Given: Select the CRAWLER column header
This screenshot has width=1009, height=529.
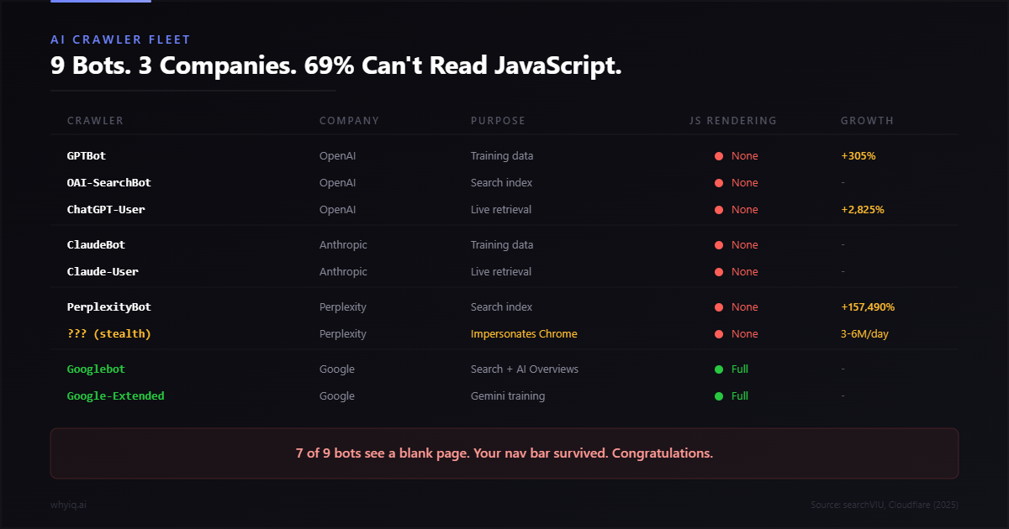Looking at the screenshot, I should 95,121.
